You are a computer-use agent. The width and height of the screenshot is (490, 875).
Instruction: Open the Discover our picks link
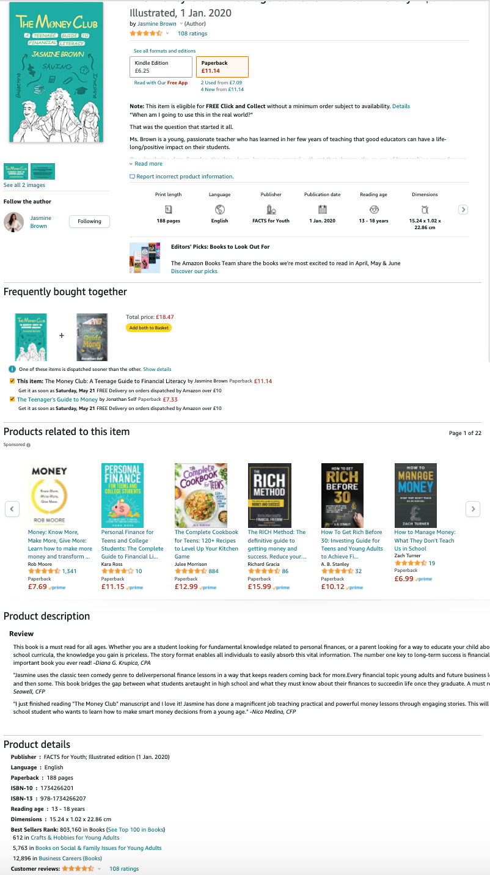point(194,271)
